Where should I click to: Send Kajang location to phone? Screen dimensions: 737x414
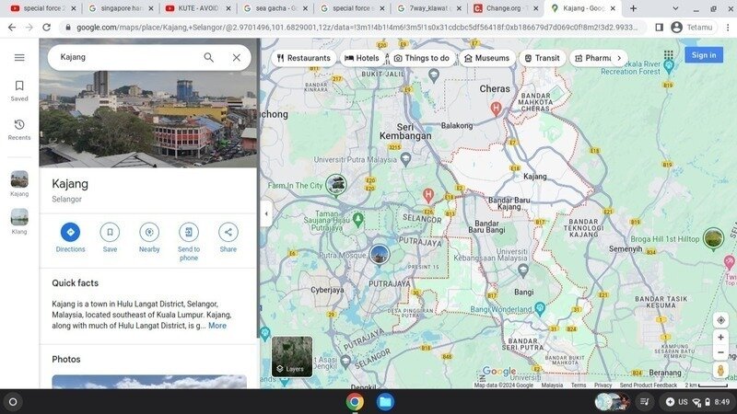click(x=189, y=232)
